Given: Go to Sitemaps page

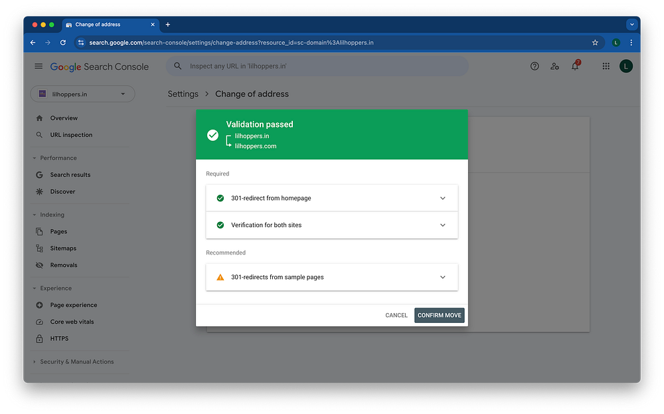Looking at the screenshot, I should click(x=63, y=249).
